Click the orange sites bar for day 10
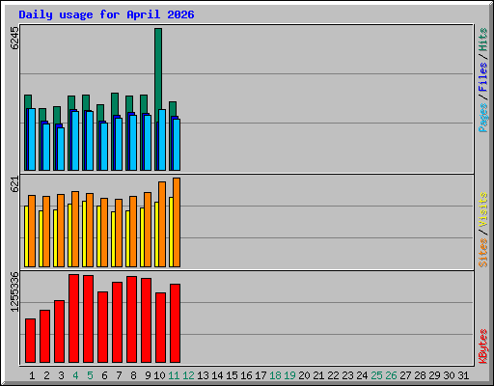This screenshot has height=386, width=494. point(162,224)
